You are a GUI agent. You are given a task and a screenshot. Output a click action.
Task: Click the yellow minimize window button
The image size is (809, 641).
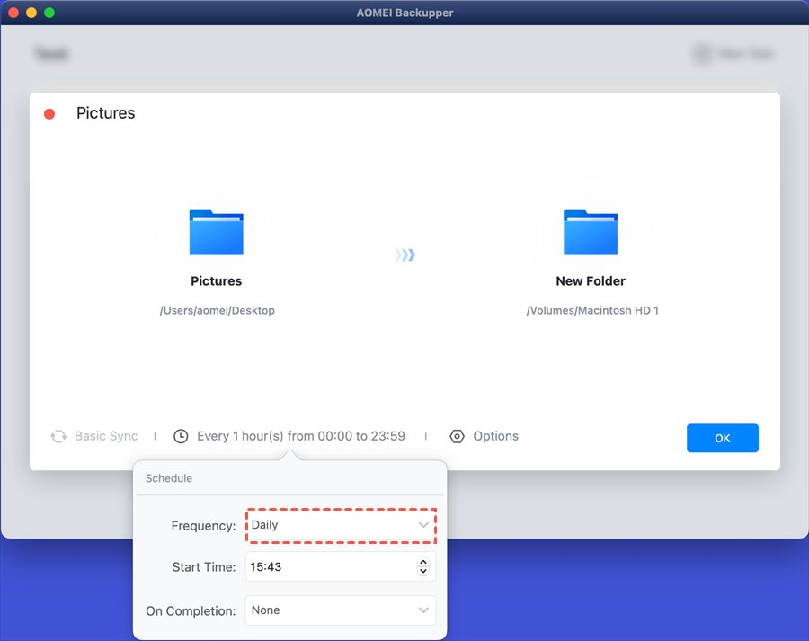click(31, 13)
